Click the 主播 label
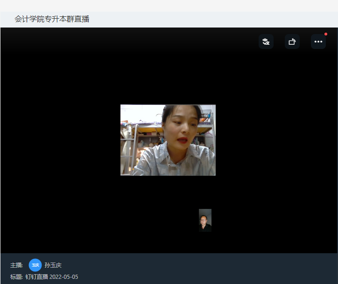 tap(16, 265)
